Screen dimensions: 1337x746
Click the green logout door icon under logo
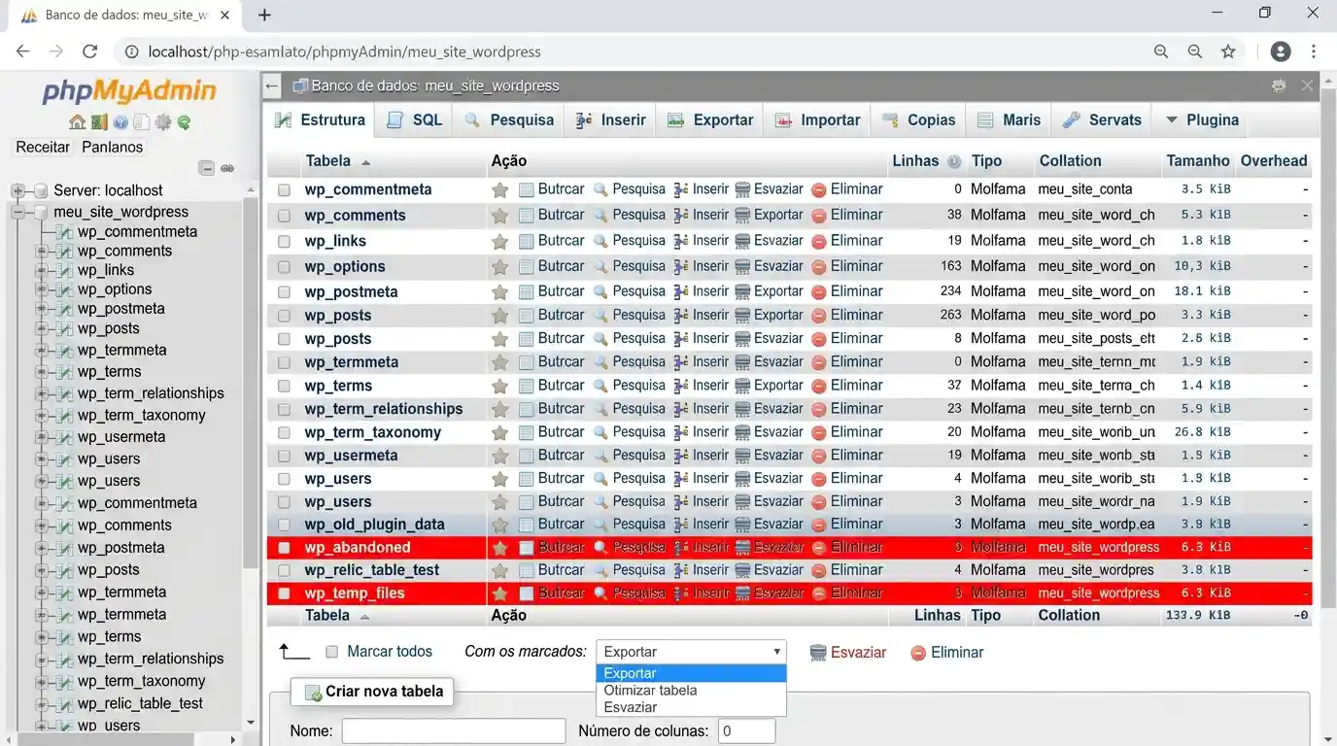(x=99, y=122)
